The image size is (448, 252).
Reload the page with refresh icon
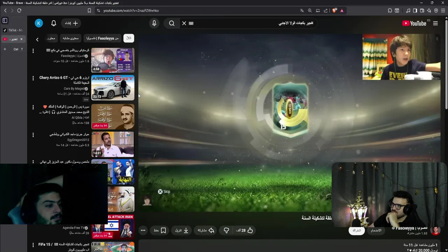click(19, 10)
